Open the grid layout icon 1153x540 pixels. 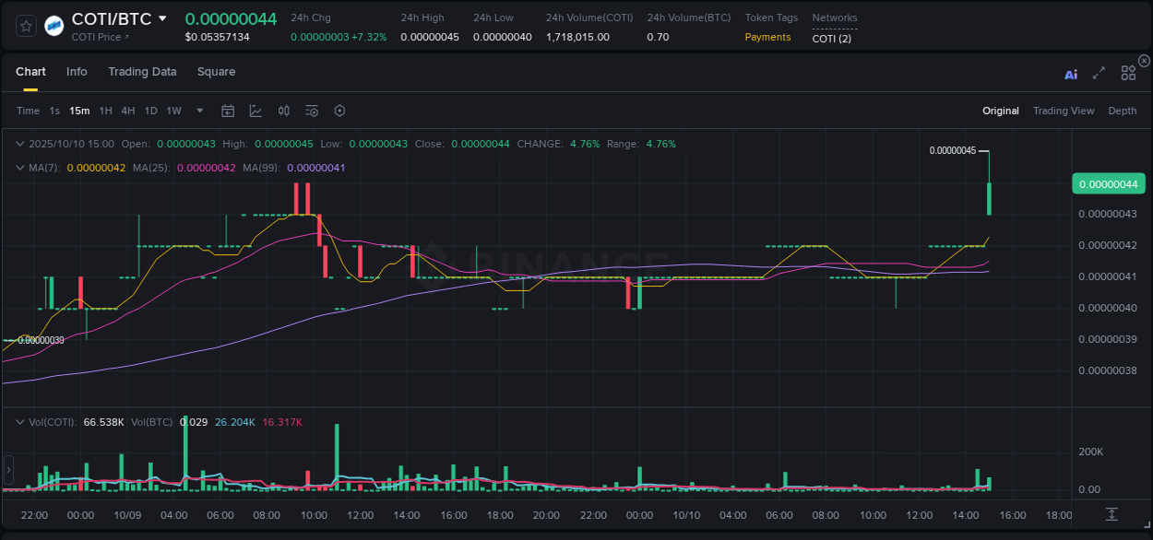pyautogui.click(x=1128, y=74)
